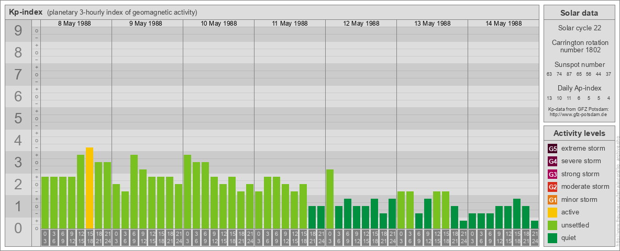
Task: Click the 9-12 time label under 13 May
Action: (428, 237)
